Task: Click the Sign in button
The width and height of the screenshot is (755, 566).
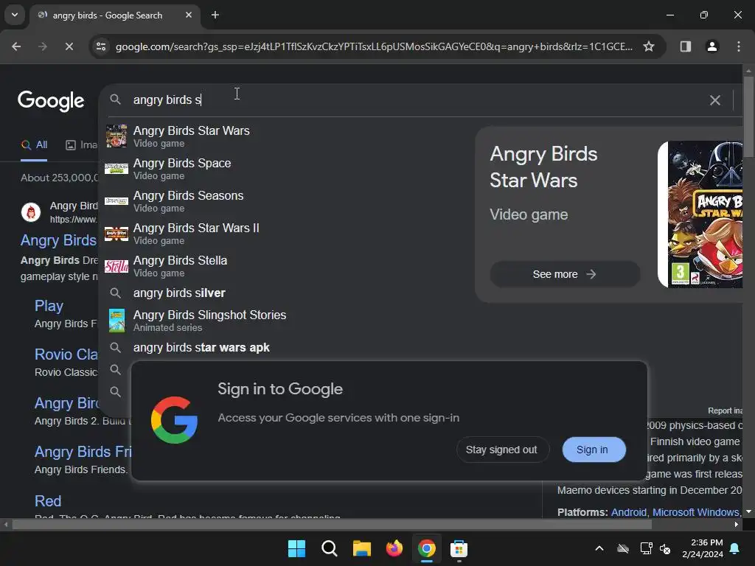Action: (x=594, y=450)
